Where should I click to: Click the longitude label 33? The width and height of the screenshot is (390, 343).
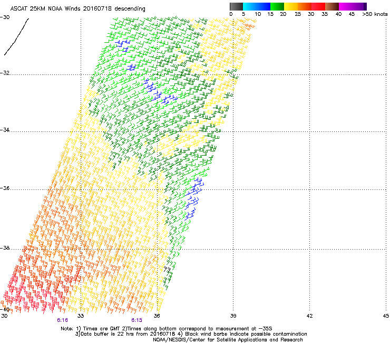(81, 316)
